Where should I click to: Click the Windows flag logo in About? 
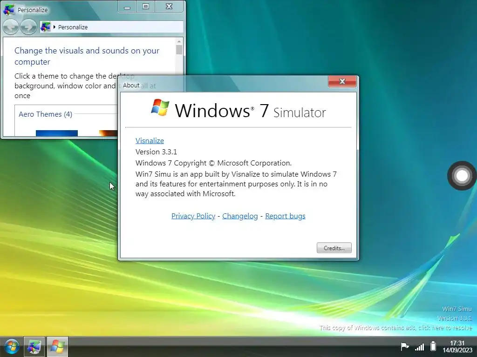[x=160, y=107]
